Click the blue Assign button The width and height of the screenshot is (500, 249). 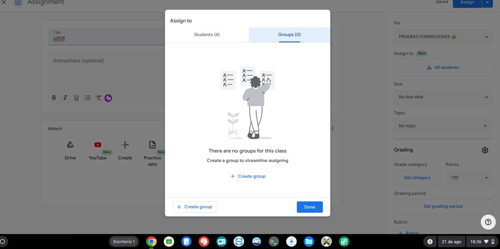[467, 2]
